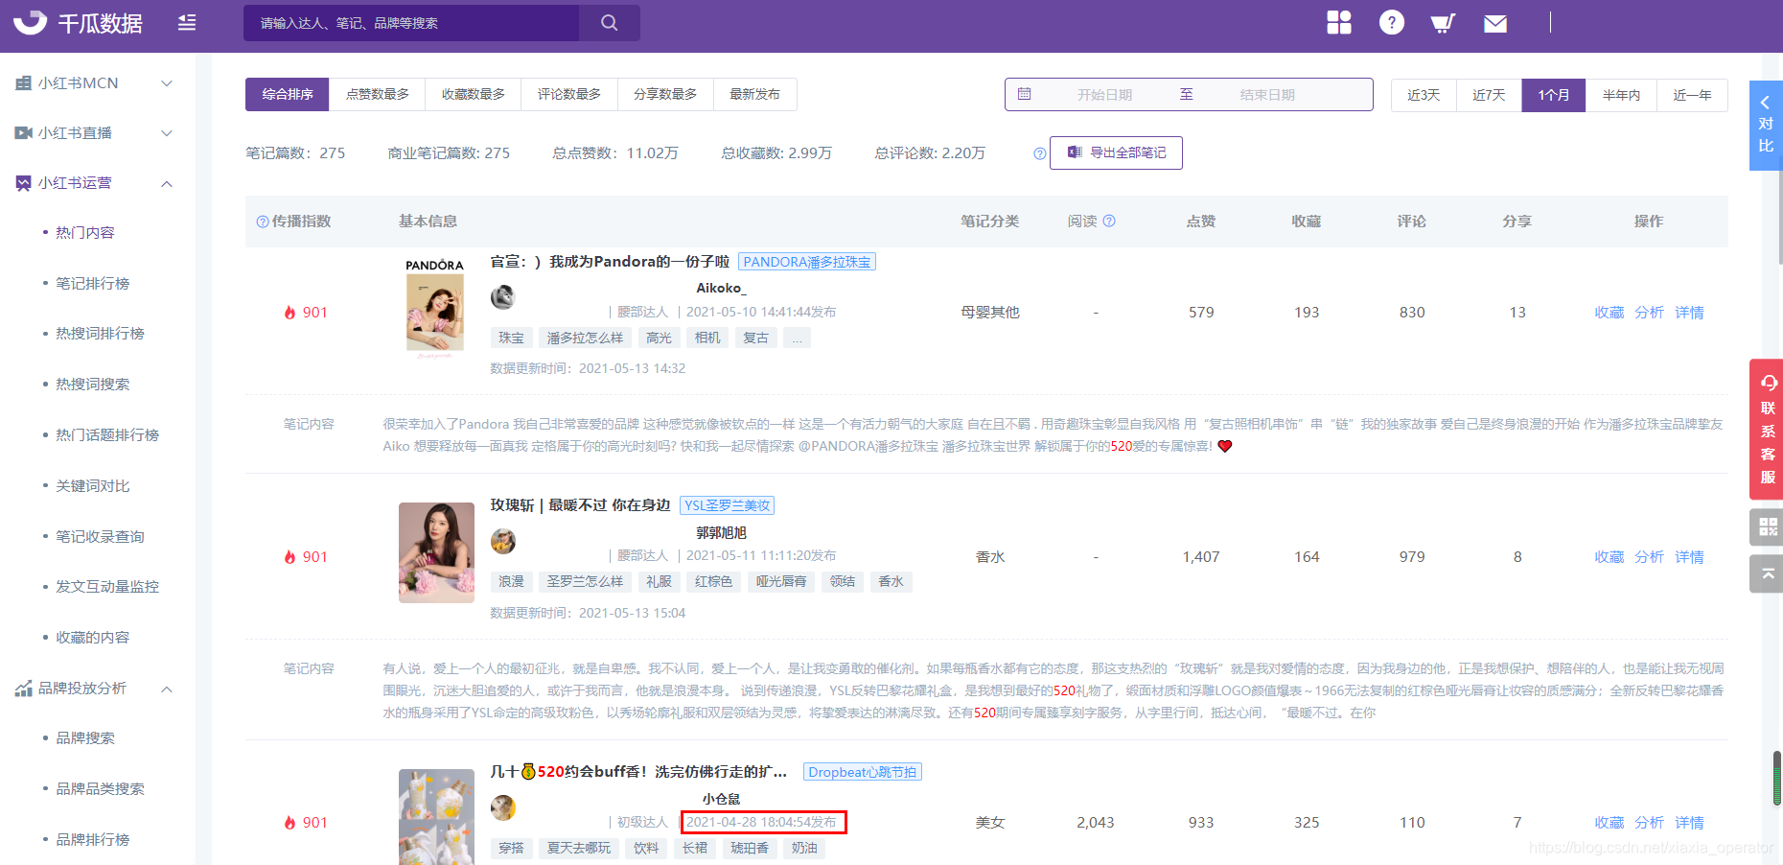Screen dimensions: 1783x865
Task: Open 详情 for the Pandora note
Action: (x=1689, y=313)
